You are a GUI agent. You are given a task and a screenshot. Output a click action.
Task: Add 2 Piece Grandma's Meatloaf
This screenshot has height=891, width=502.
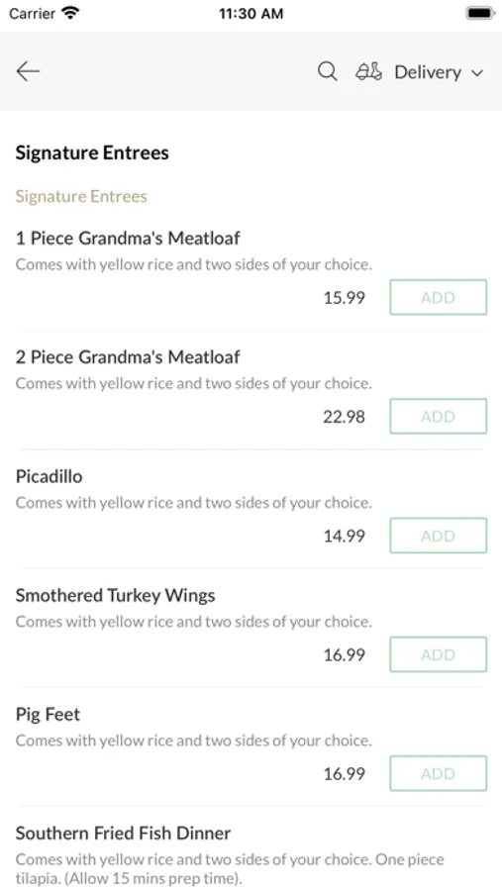click(438, 417)
